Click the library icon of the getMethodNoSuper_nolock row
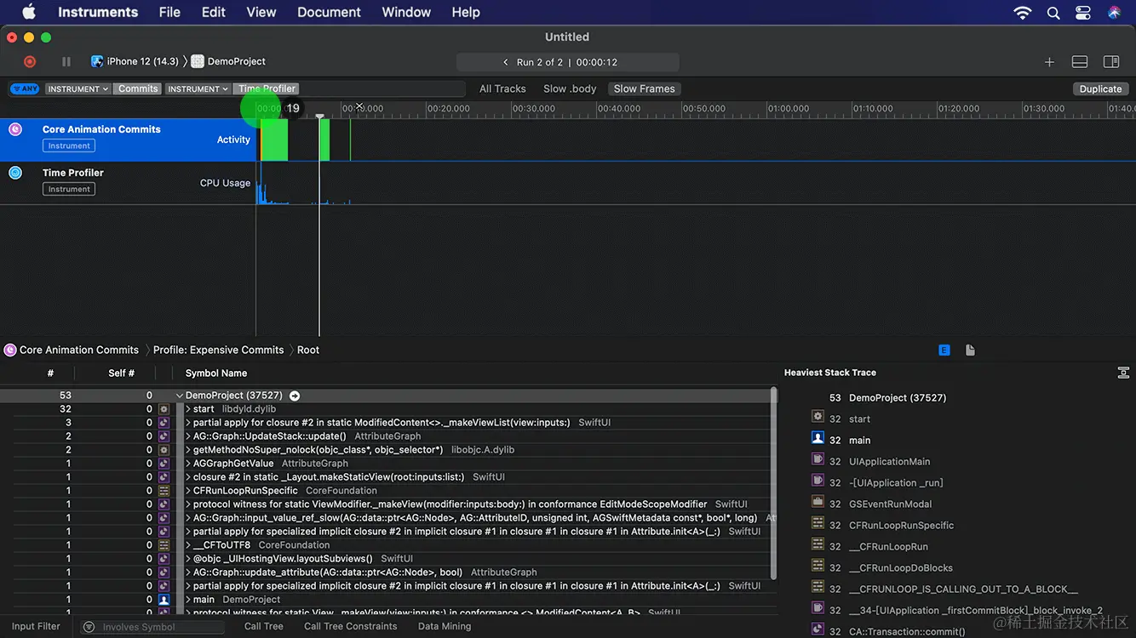Viewport: 1136px width, 638px height. (x=164, y=450)
